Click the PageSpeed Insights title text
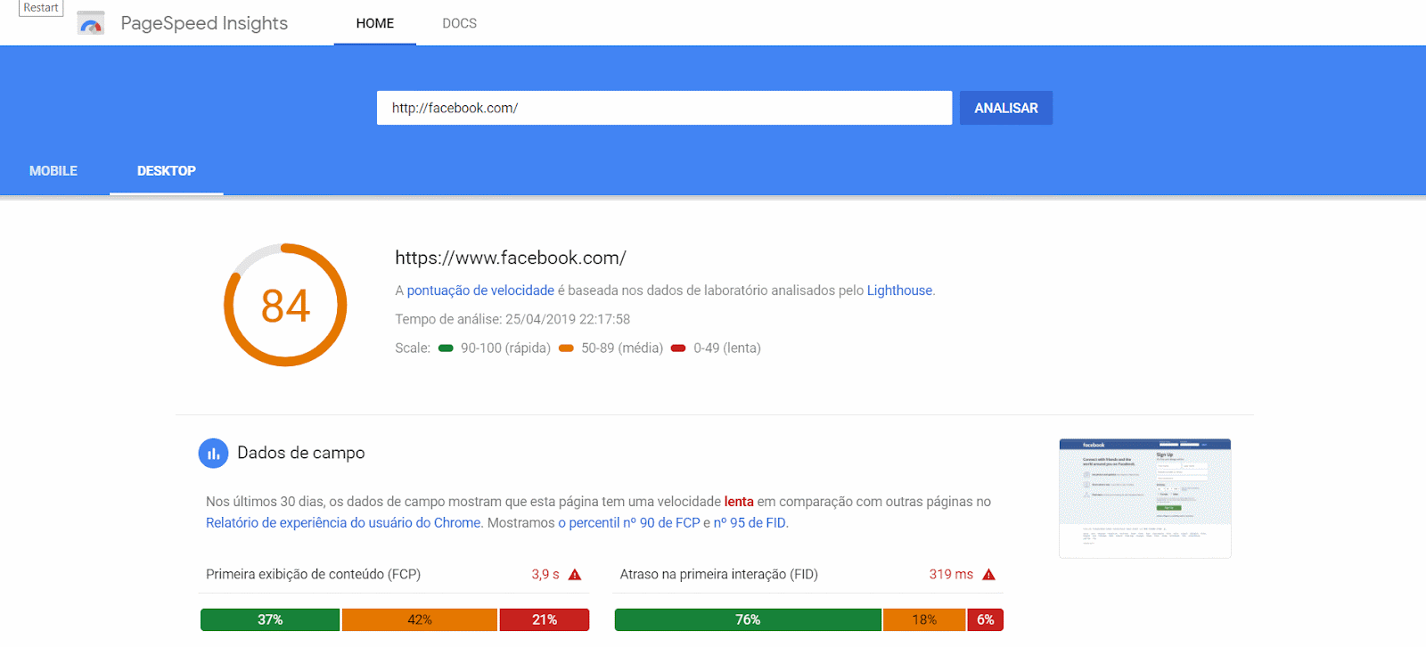1426x647 pixels. click(x=204, y=23)
